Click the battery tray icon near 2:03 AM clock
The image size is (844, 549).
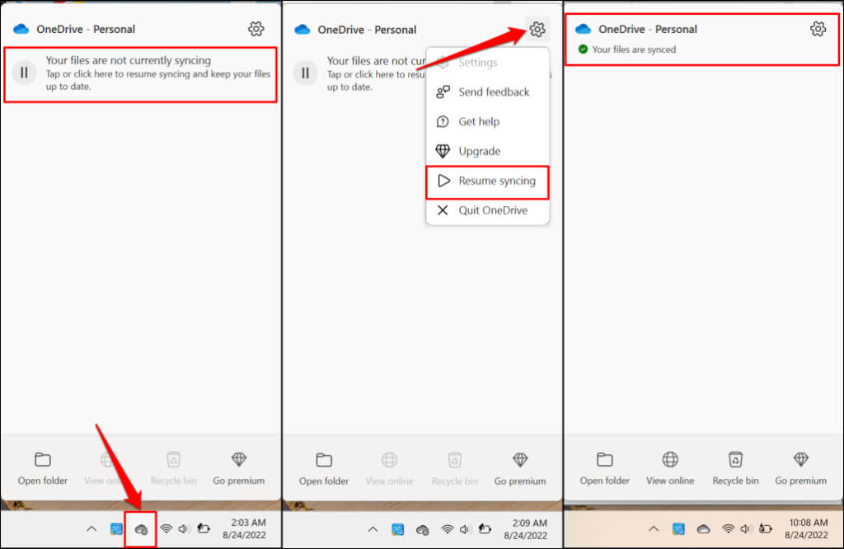click(204, 528)
